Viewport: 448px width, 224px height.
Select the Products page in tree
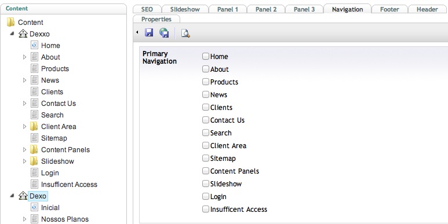coord(55,68)
